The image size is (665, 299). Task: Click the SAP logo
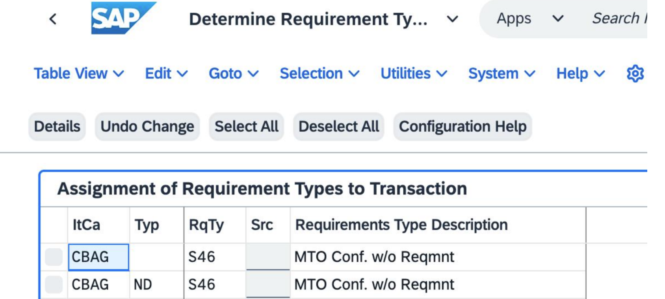[x=123, y=18]
